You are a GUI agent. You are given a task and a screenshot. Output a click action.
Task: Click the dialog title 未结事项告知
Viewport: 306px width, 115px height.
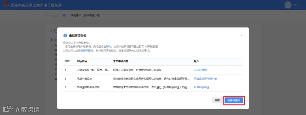(78, 35)
